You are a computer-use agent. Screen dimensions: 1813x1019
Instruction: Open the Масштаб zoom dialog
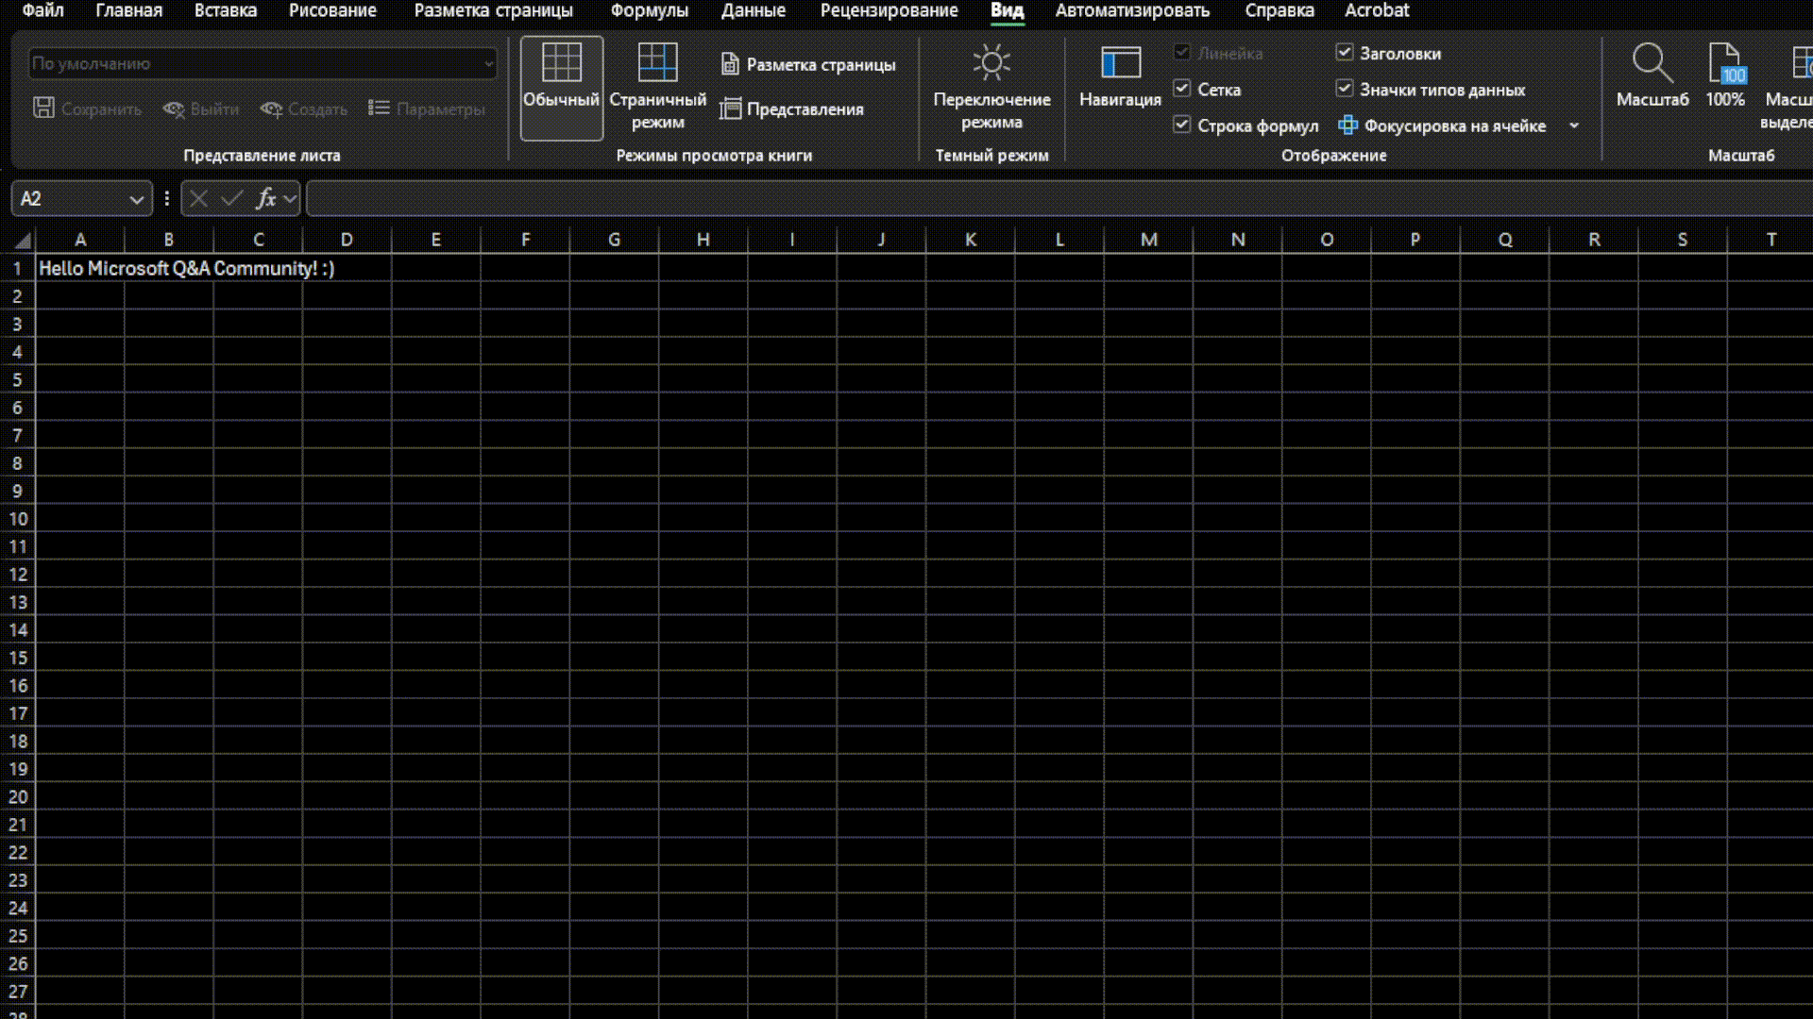(1652, 76)
